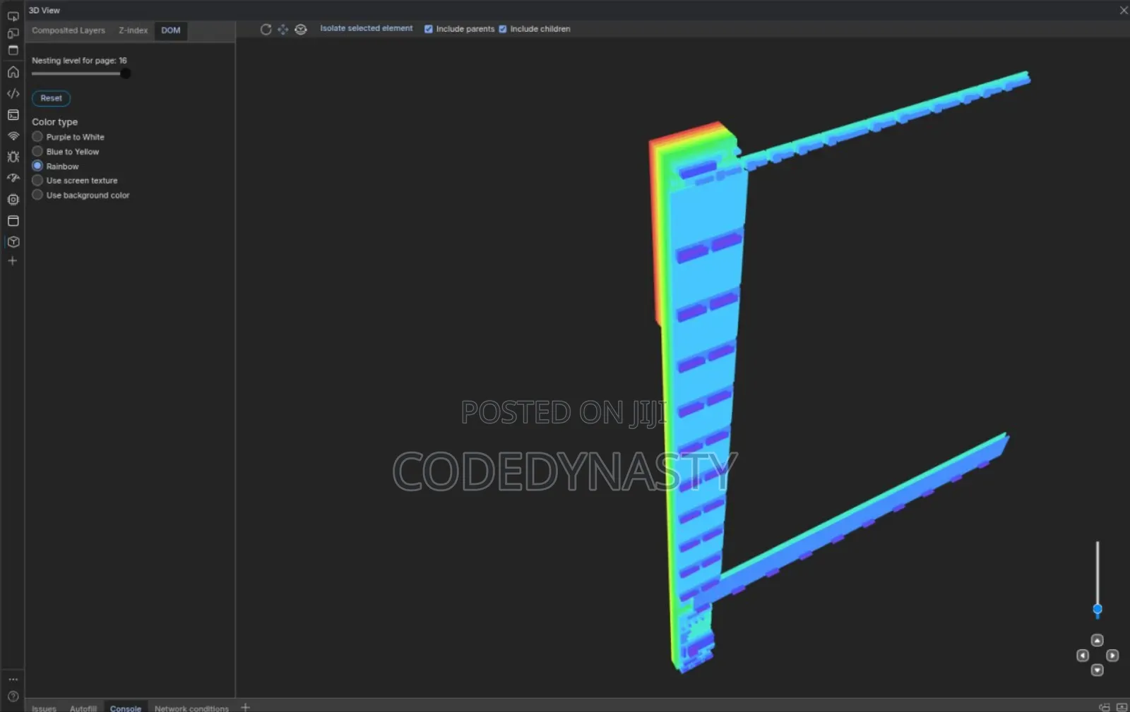This screenshot has width=1130, height=712.
Task: Select Use screen texture option
Action: pyautogui.click(x=75, y=181)
